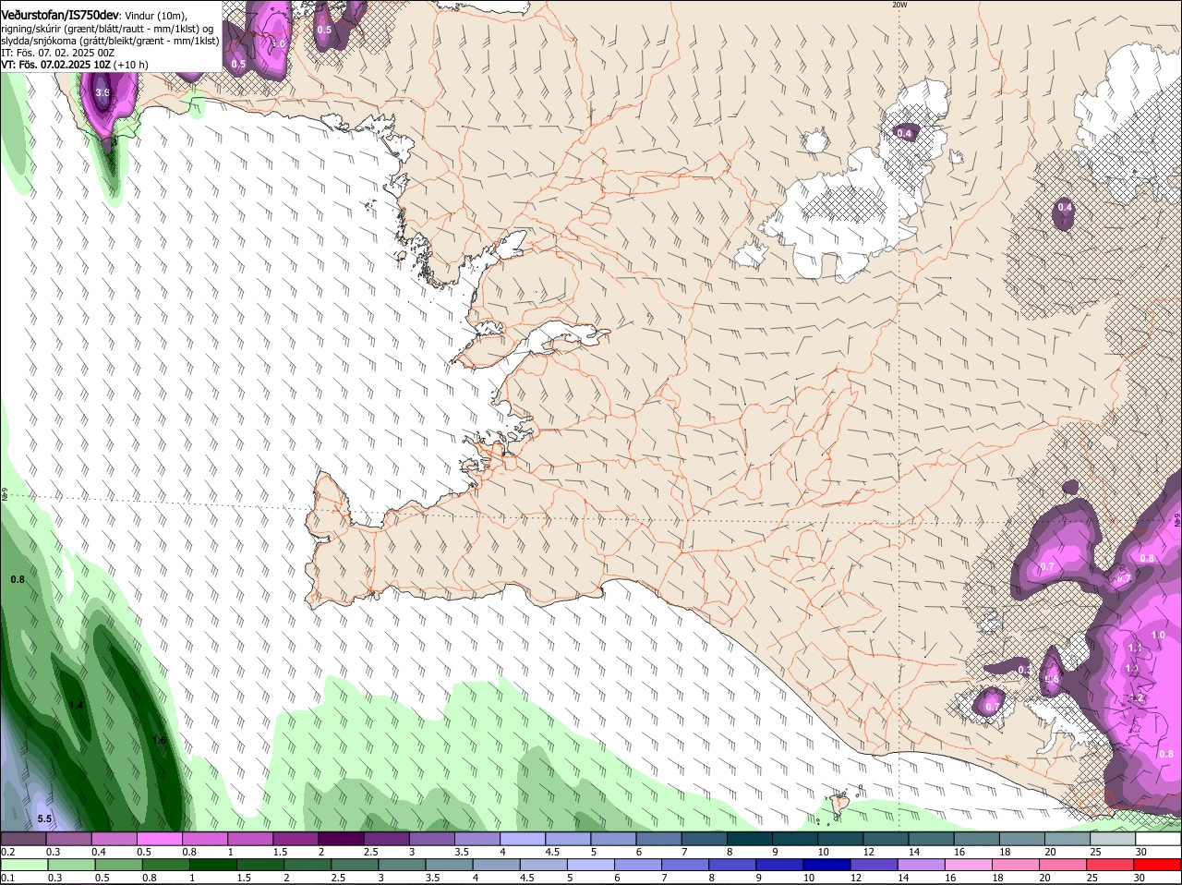Select lower legend swatch starting at 7
Screen dimensions: 1182x885
tap(687, 865)
